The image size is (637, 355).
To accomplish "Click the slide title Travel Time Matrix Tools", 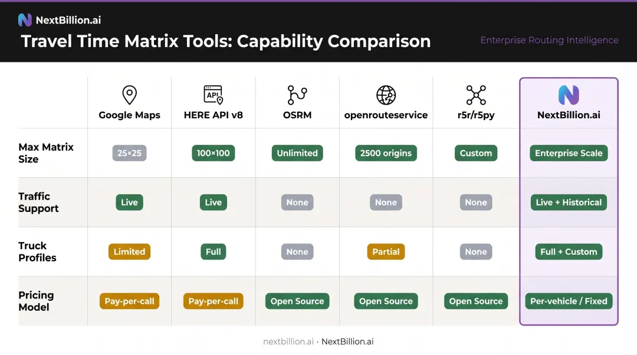I will [x=225, y=41].
